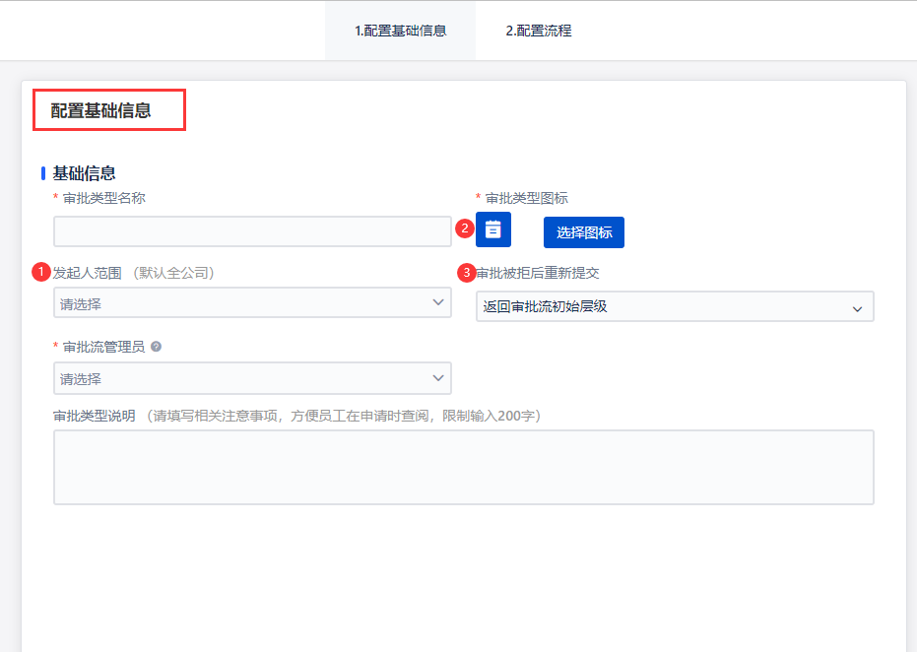Click the blue approval type icon preview

pos(493,229)
